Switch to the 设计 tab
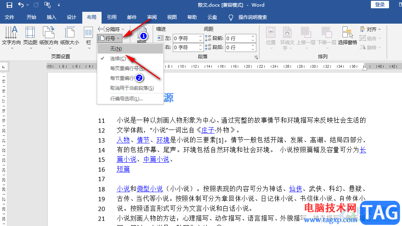This screenshot has height=226, width=402. pos(72,17)
